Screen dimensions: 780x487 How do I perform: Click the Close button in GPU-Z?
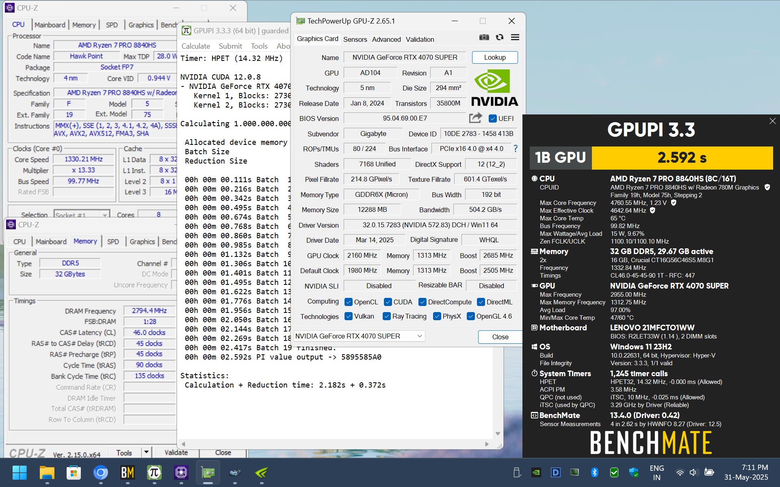point(500,337)
